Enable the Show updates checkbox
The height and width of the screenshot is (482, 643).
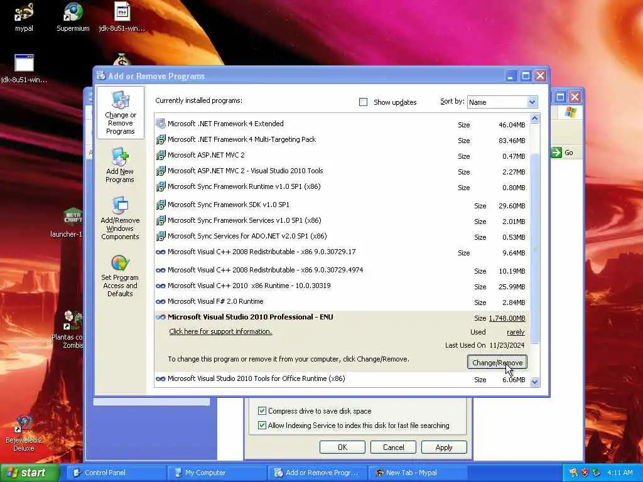tap(364, 102)
